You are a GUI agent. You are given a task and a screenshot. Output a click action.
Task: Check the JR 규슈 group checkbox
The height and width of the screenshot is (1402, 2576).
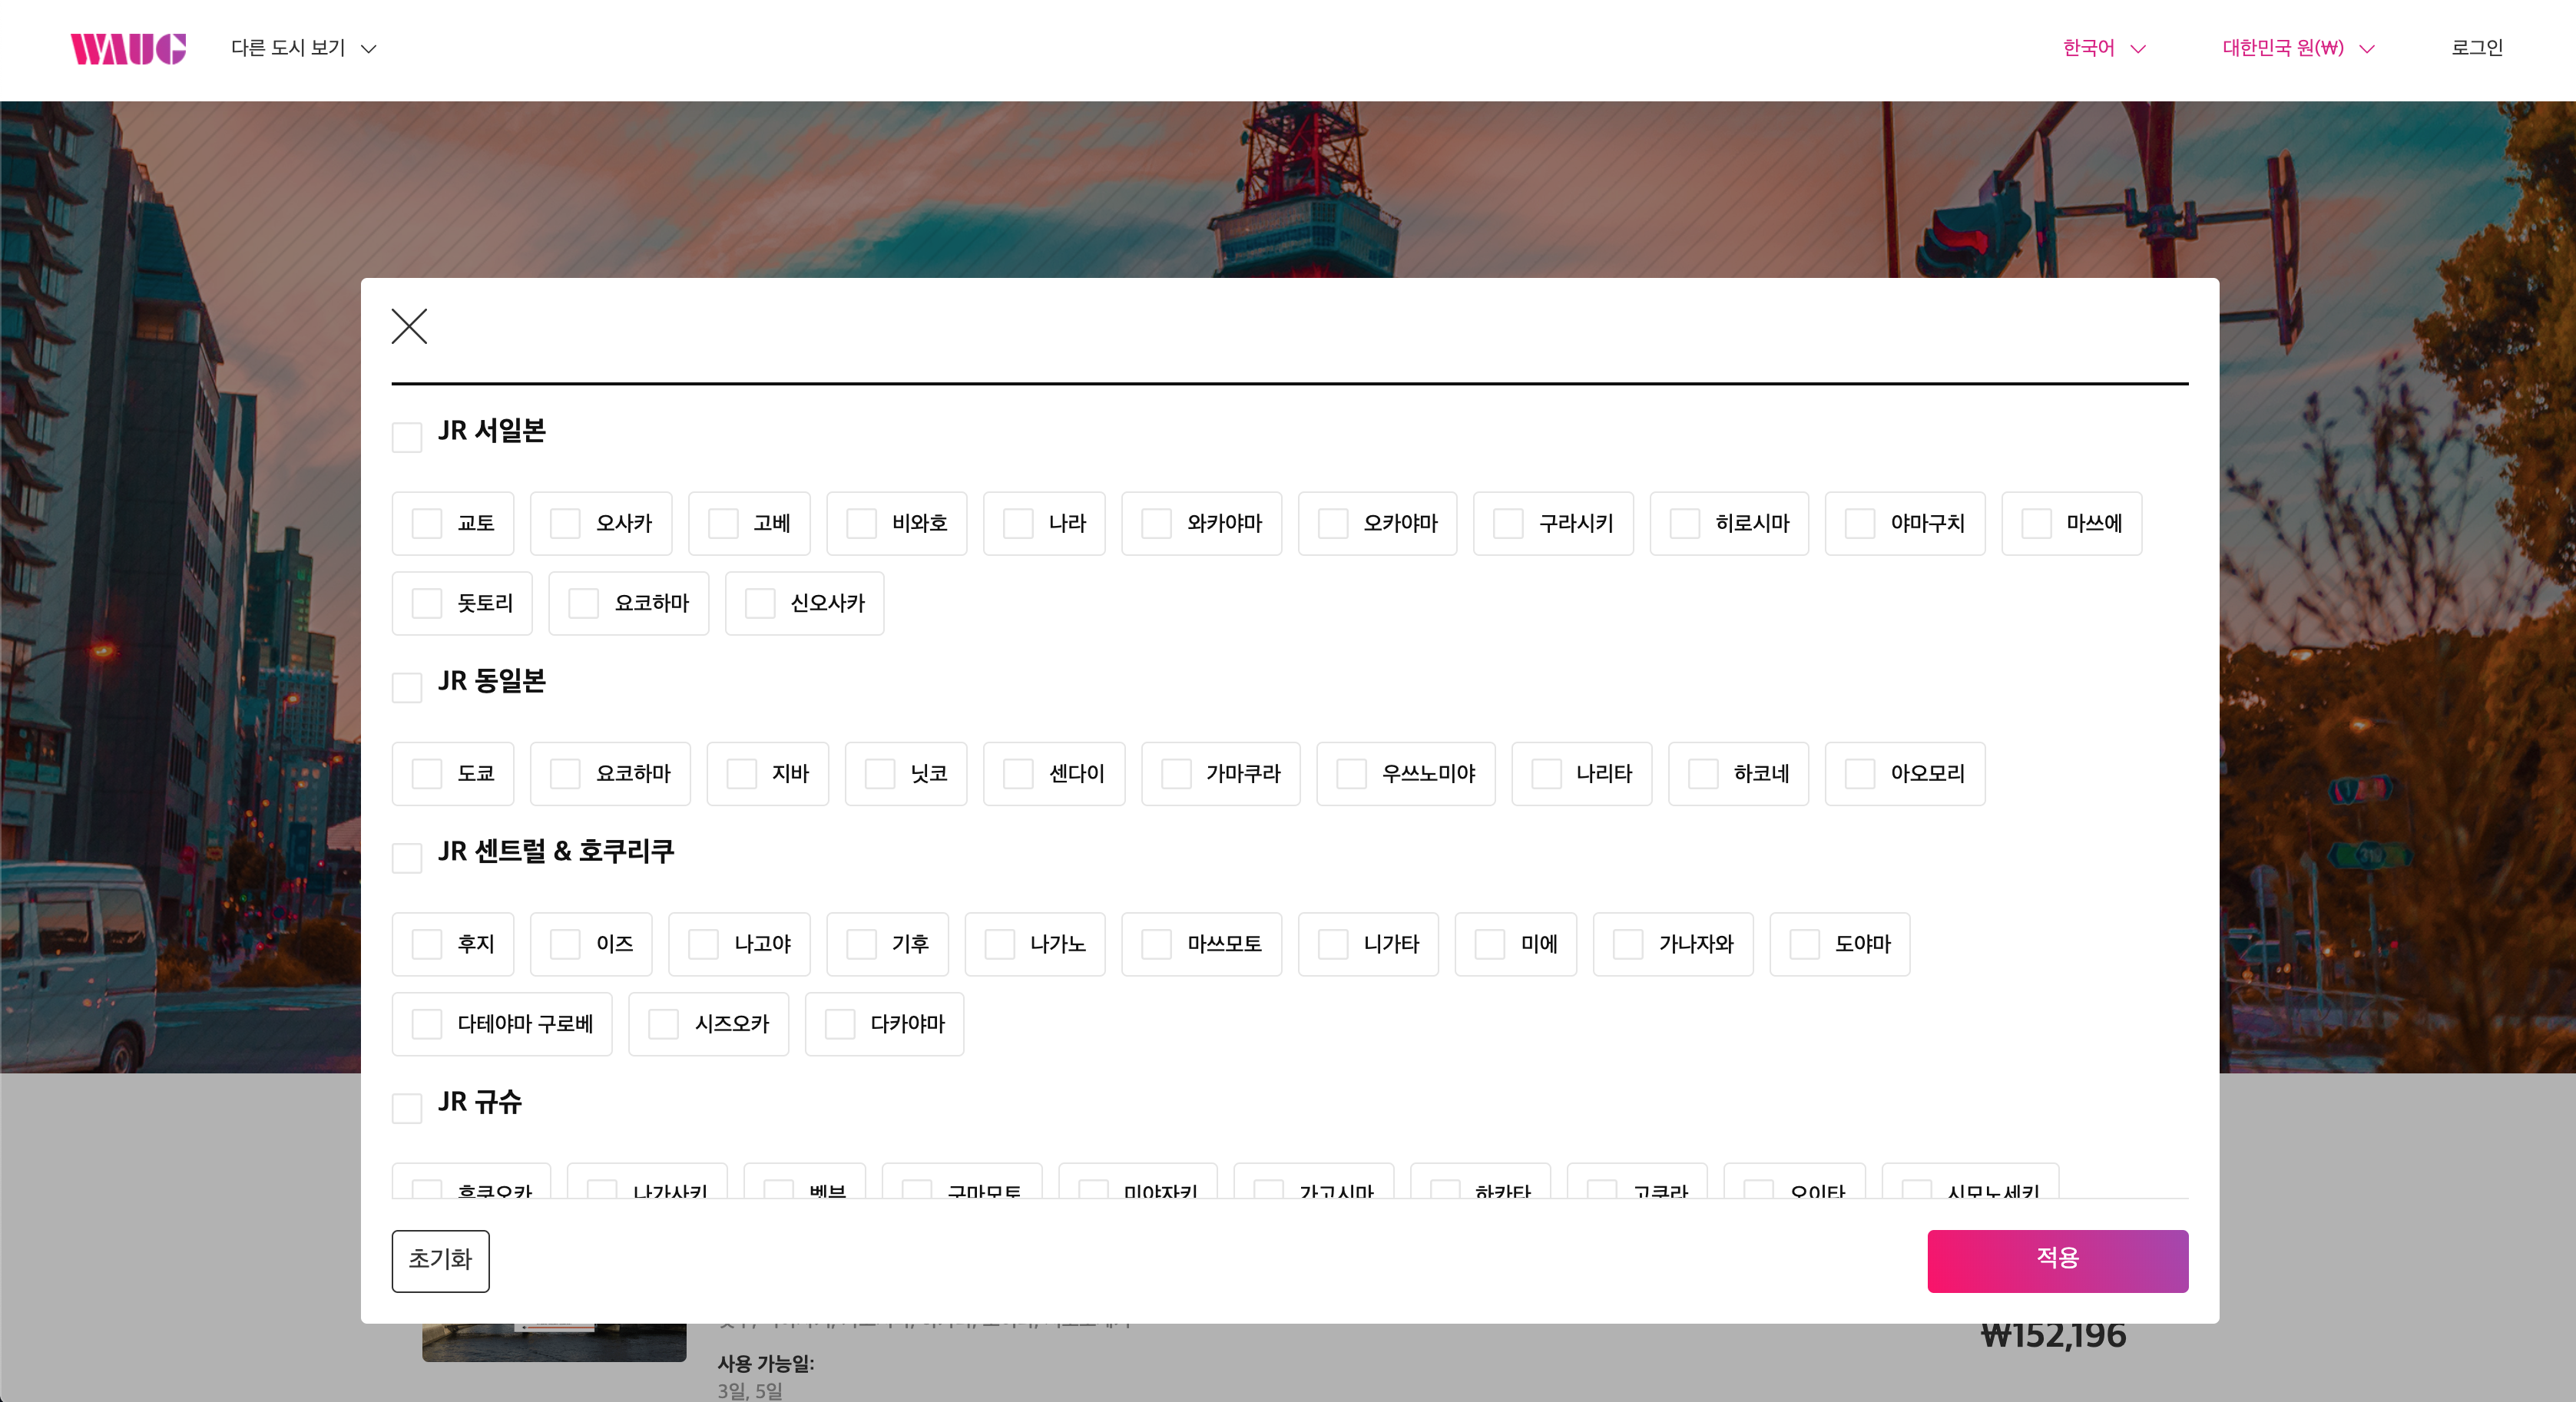pyautogui.click(x=407, y=1107)
